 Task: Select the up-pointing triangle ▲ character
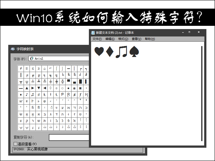click(27, 88)
